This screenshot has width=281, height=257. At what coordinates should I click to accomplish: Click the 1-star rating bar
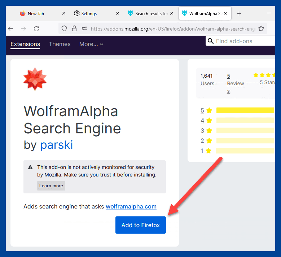pyautogui.click(x=245, y=151)
